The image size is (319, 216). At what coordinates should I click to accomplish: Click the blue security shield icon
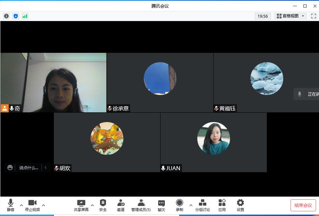pos(16,16)
